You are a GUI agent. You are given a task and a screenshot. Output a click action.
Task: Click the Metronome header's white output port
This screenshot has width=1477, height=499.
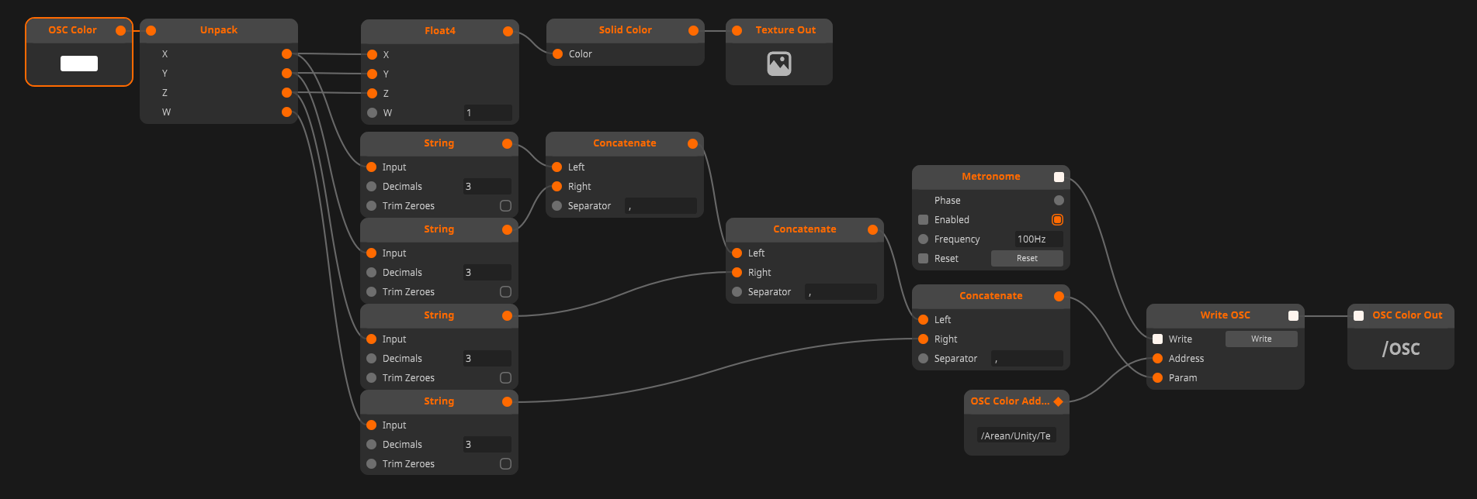coord(1059,177)
